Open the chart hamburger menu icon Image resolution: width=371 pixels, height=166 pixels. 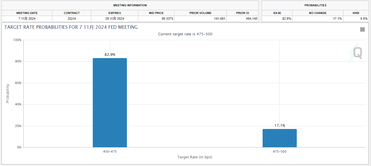[x=362, y=30]
